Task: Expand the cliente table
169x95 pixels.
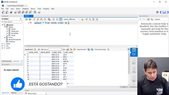Action: [7, 29]
